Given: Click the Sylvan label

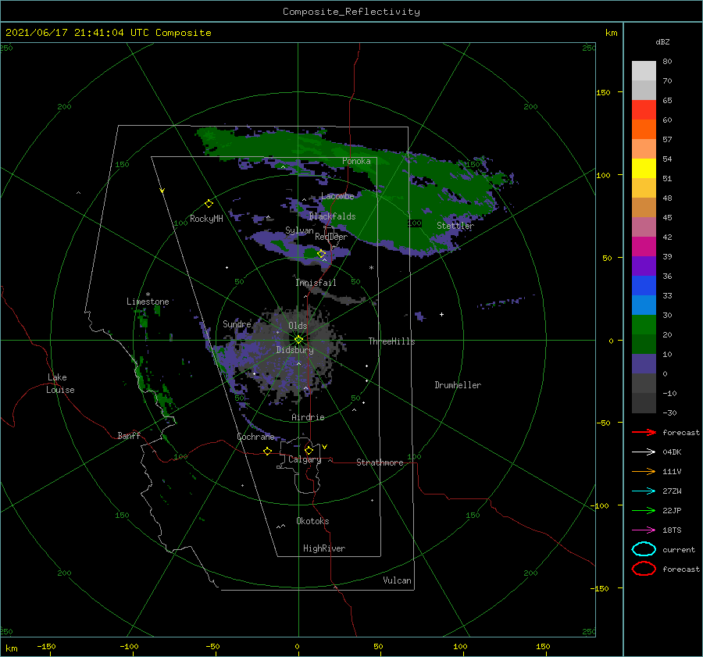Looking at the screenshot, I should 299,230.
